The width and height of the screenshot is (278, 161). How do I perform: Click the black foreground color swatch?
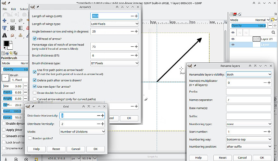tap(6, 43)
